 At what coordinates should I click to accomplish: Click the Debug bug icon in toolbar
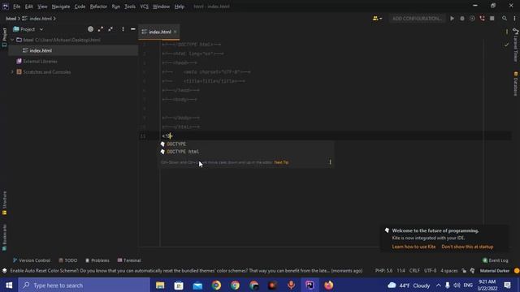[462, 19]
